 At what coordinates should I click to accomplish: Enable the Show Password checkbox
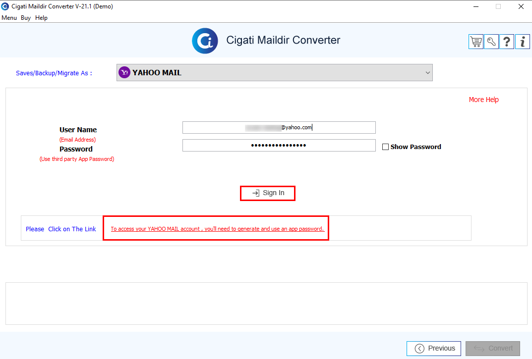pyautogui.click(x=385, y=147)
